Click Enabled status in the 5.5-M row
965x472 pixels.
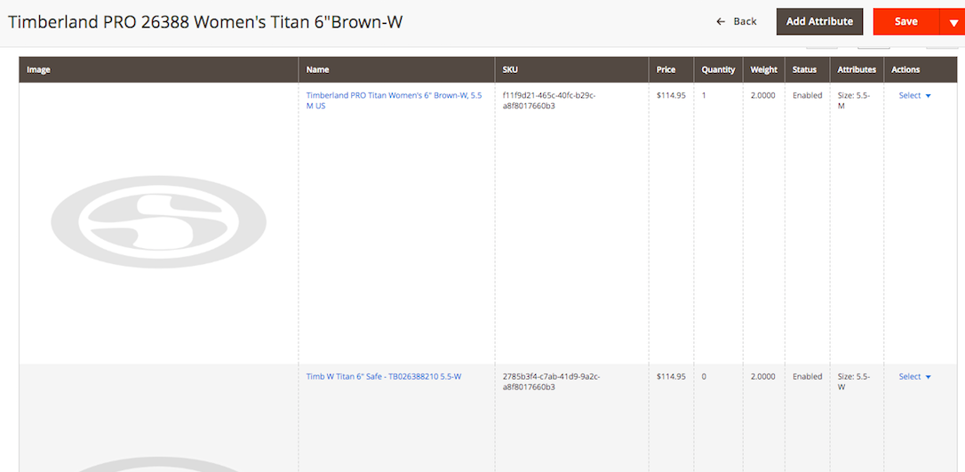point(807,95)
